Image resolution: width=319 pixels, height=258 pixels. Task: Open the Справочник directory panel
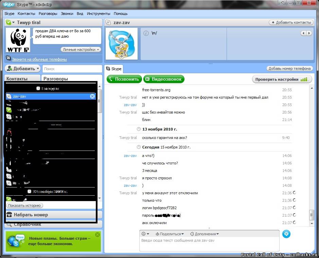click(x=53, y=224)
